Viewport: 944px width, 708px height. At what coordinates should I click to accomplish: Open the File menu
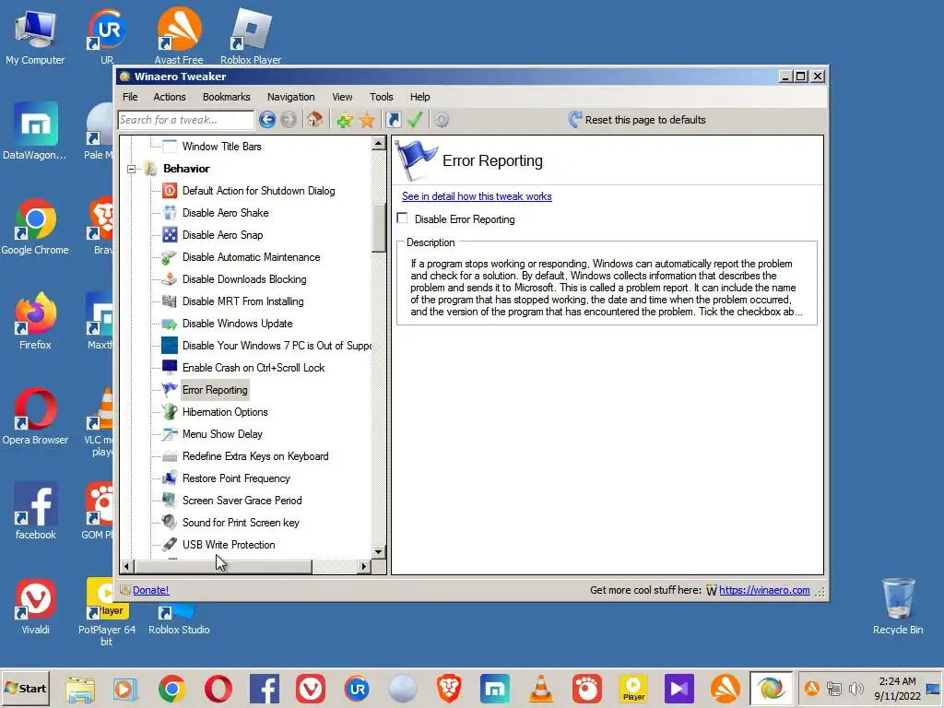coord(130,97)
